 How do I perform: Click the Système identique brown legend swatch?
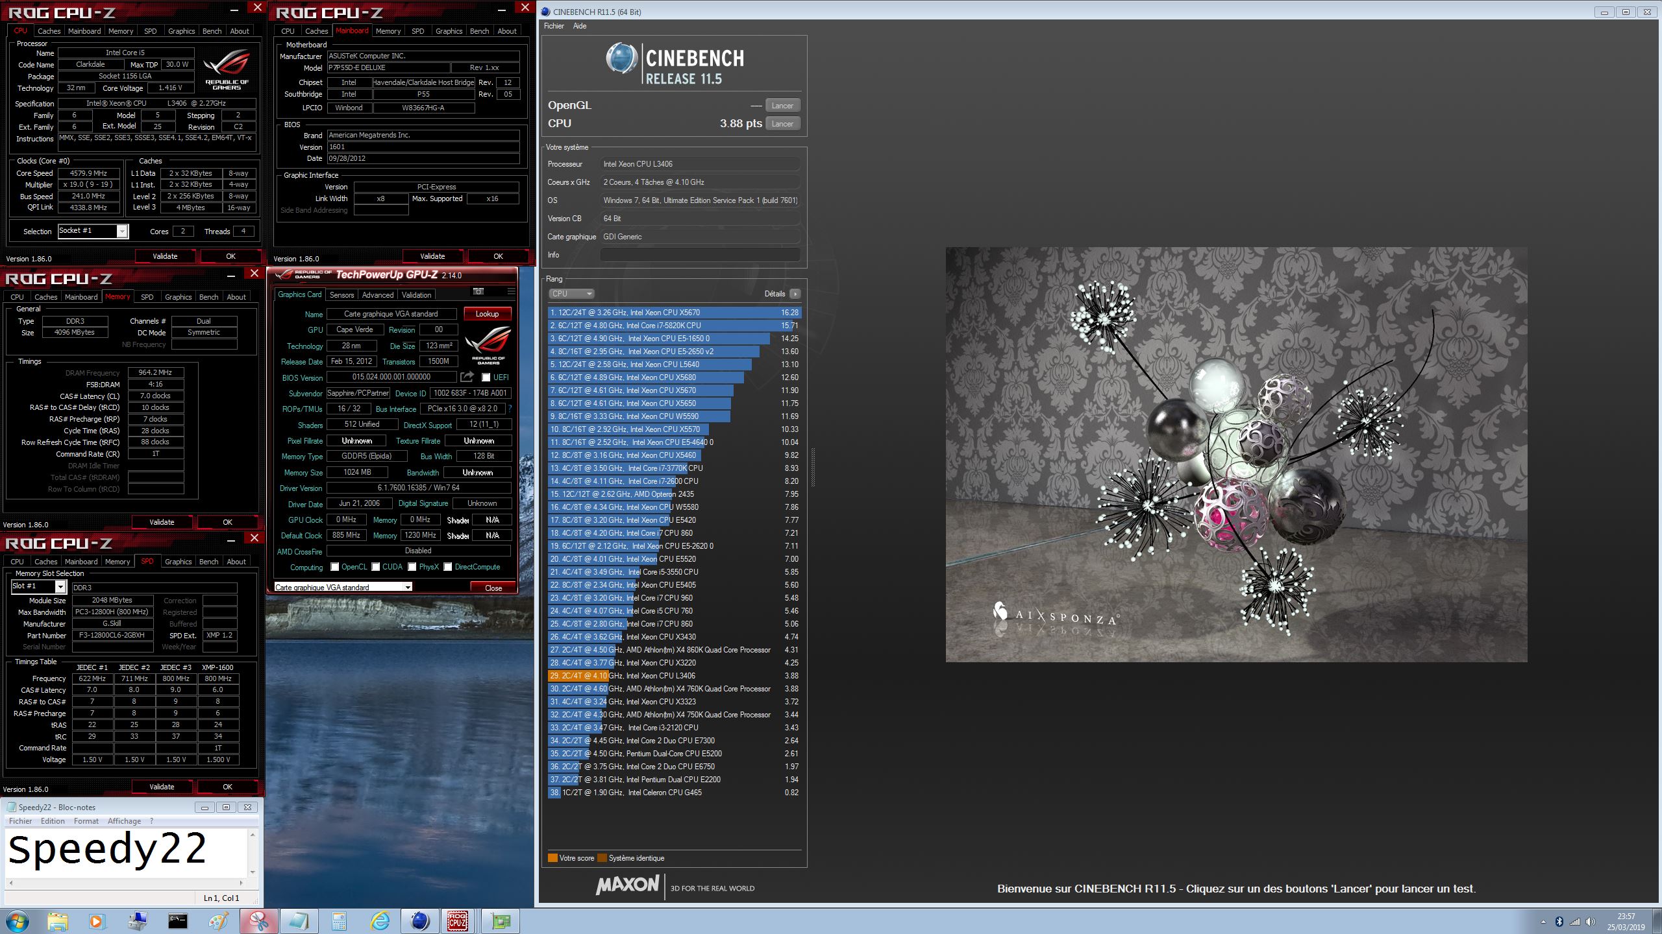(602, 858)
